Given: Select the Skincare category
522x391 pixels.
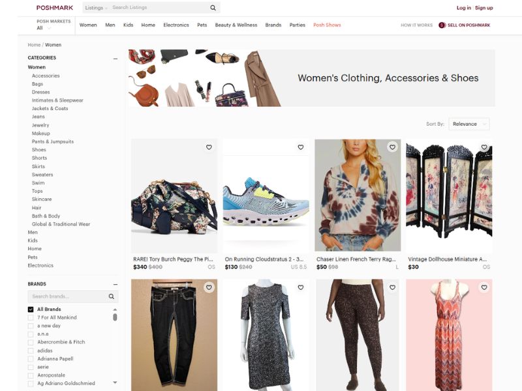Looking at the screenshot, I should [x=42, y=199].
